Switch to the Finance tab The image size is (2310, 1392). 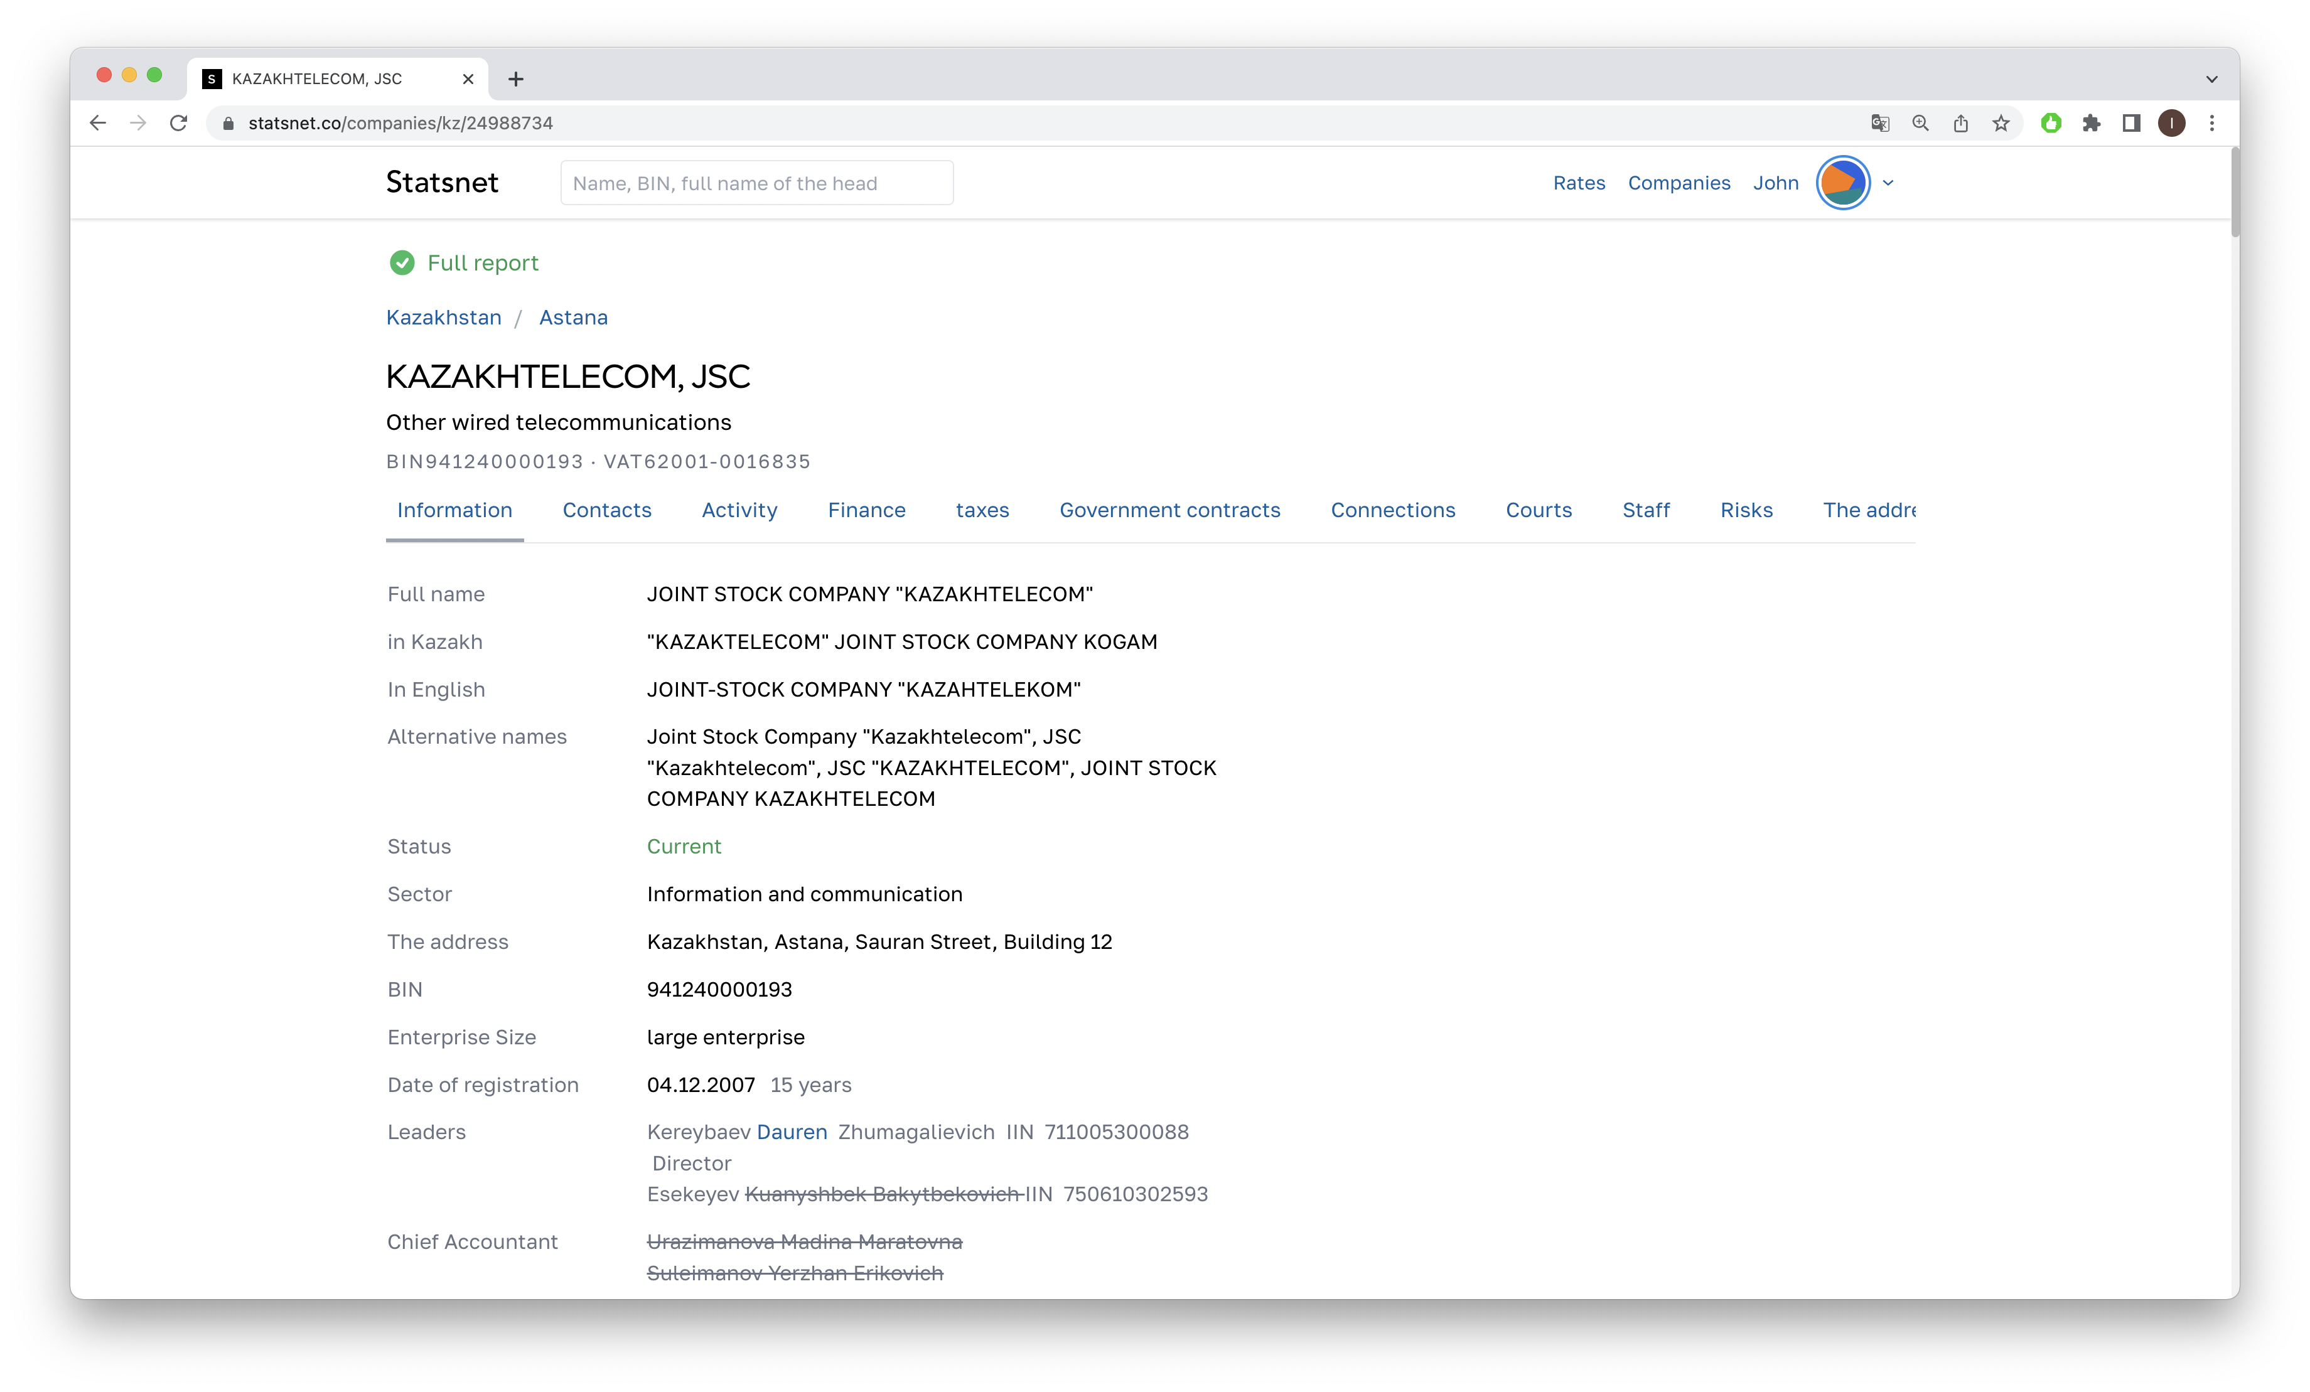866,510
